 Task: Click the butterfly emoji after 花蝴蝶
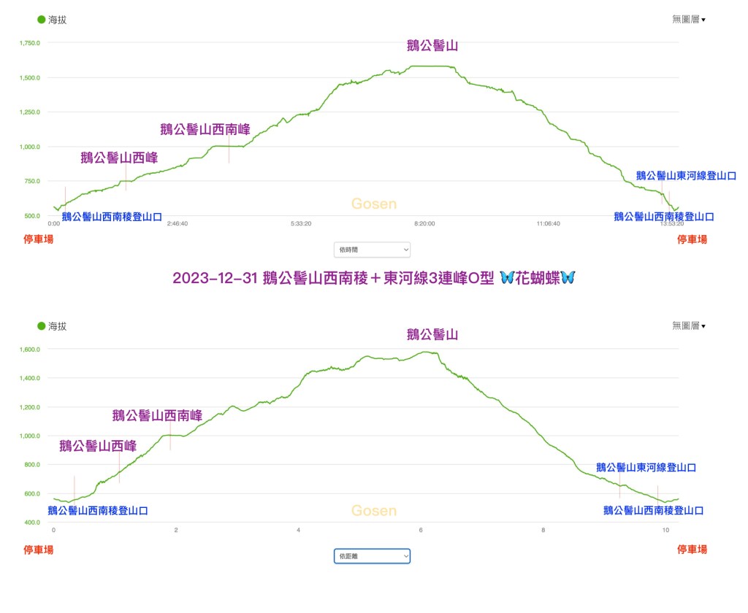coord(568,278)
